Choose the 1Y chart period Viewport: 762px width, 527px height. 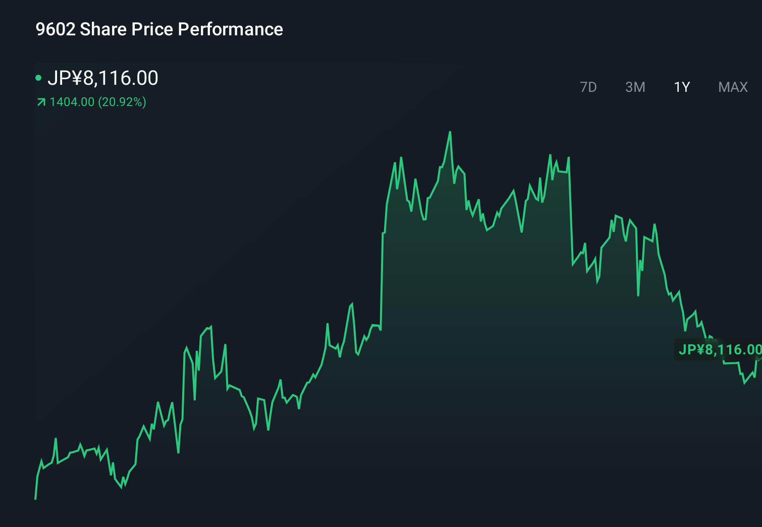[682, 87]
